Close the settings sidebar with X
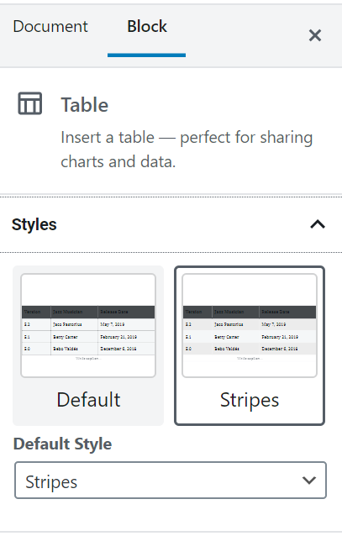342x536 pixels. pyautogui.click(x=314, y=35)
